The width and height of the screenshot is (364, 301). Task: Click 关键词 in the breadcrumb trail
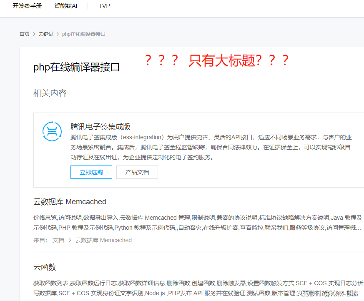tap(46, 34)
